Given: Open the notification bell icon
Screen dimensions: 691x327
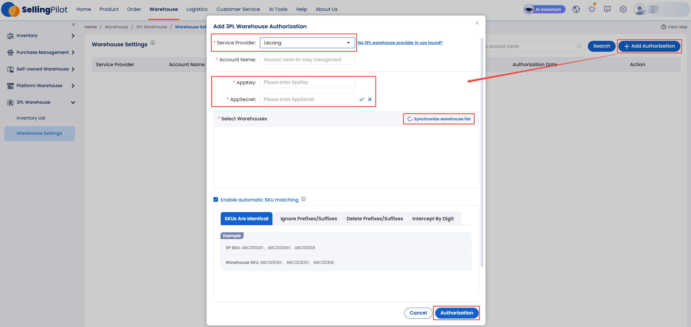Looking at the screenshot, I should click(592, 9).
